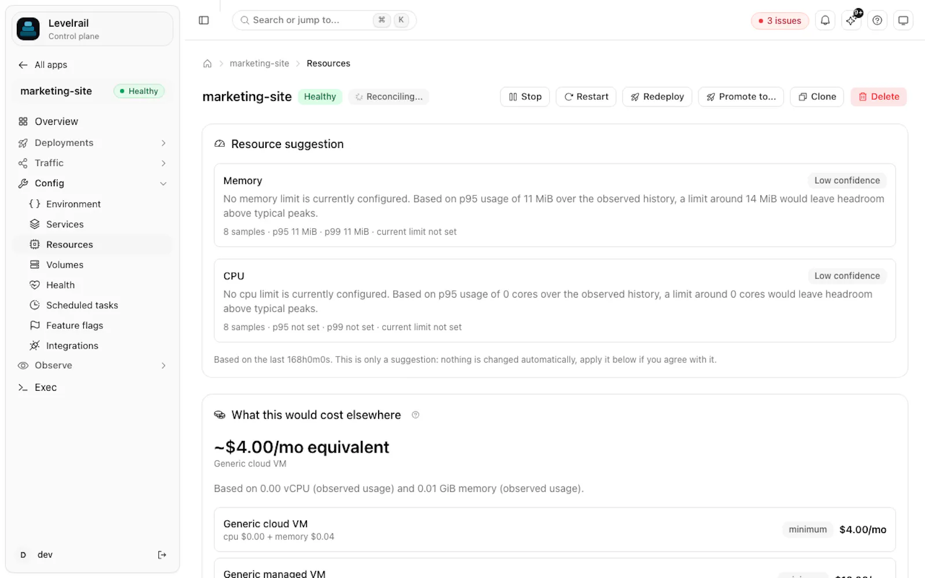Open cost comparison info tooltip icon
The height and width of the screenshot is (578, 925).
coord(415,415)
